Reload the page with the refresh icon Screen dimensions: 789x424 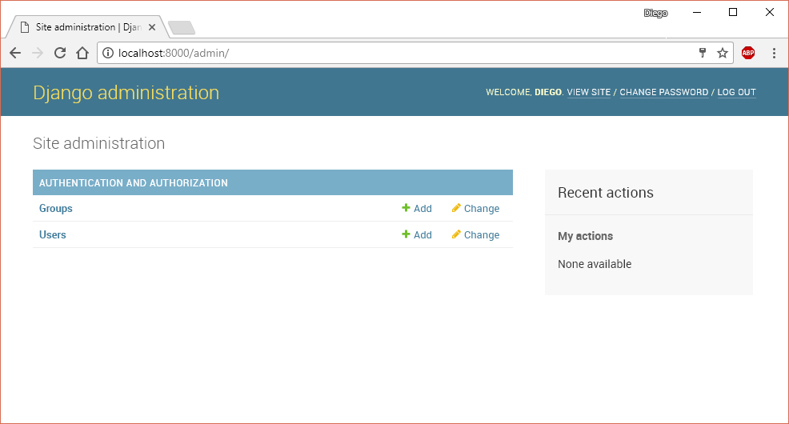60,53
